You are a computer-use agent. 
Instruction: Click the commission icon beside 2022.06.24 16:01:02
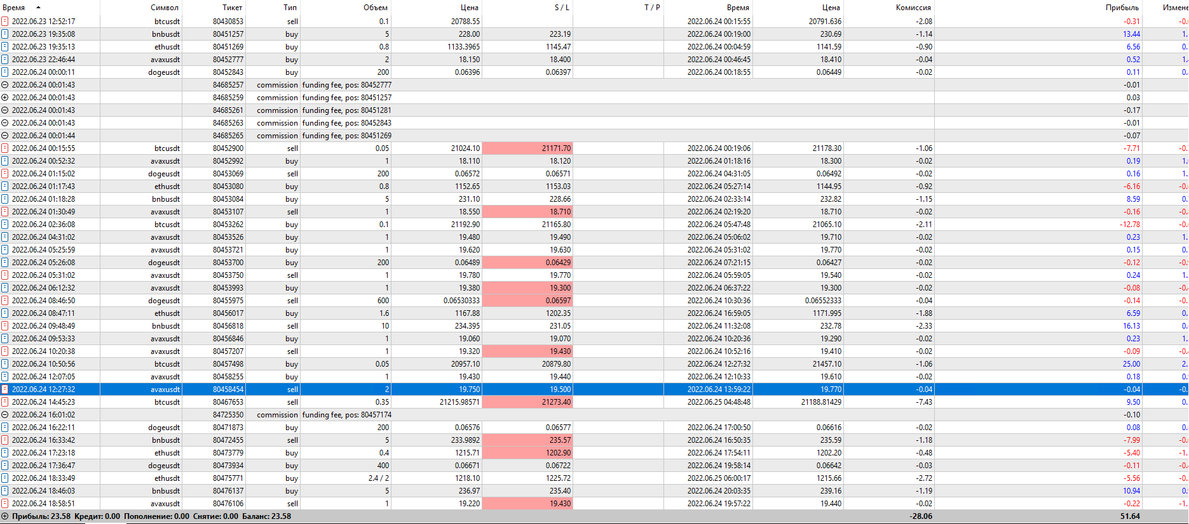tap(5, 414)
